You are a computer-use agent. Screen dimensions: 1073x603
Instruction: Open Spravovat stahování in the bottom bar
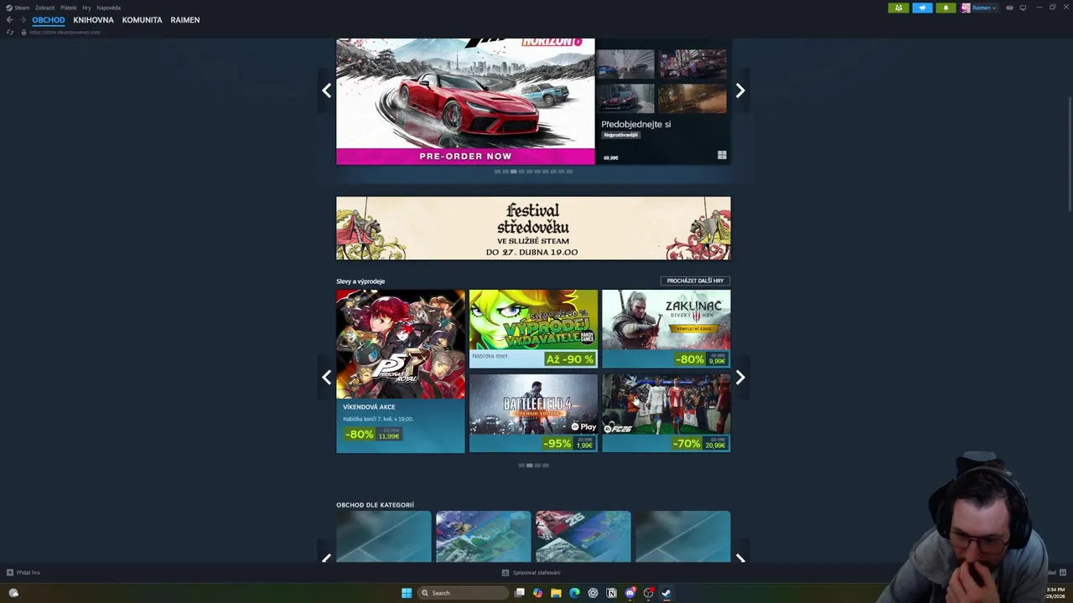coord(531,573)
